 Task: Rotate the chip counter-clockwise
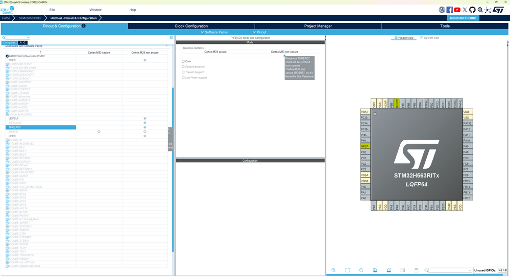(388, 270)
